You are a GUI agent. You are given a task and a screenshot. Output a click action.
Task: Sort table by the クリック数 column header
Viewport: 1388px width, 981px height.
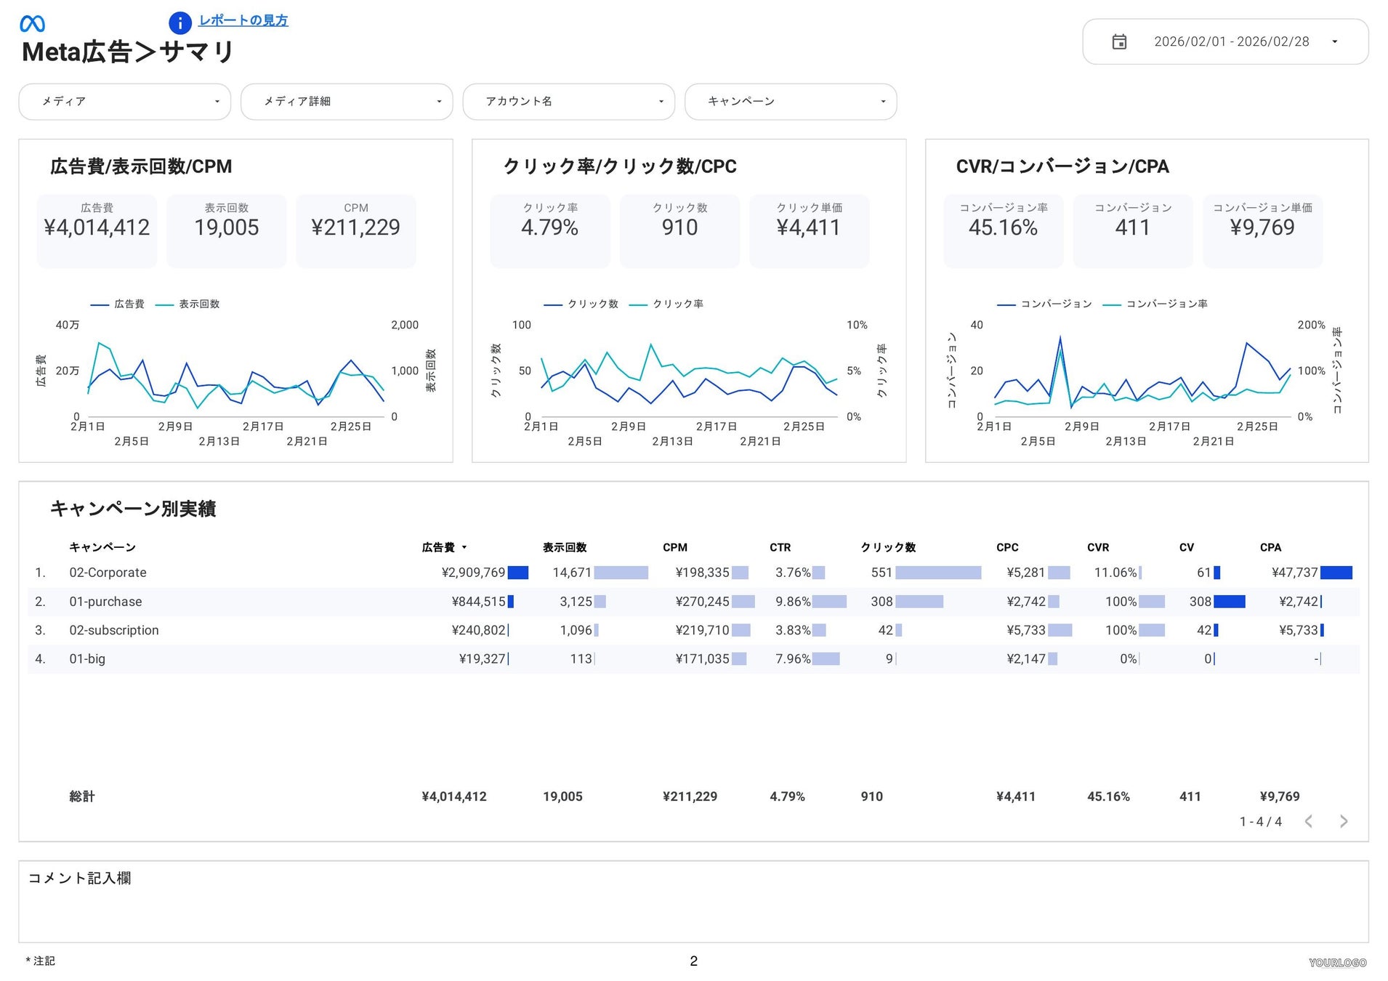click(x=888, y=547)
